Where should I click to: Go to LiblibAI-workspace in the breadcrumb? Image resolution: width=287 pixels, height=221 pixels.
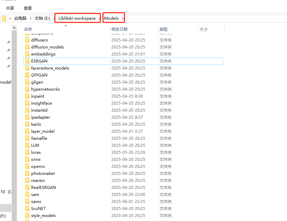[77, 18]
